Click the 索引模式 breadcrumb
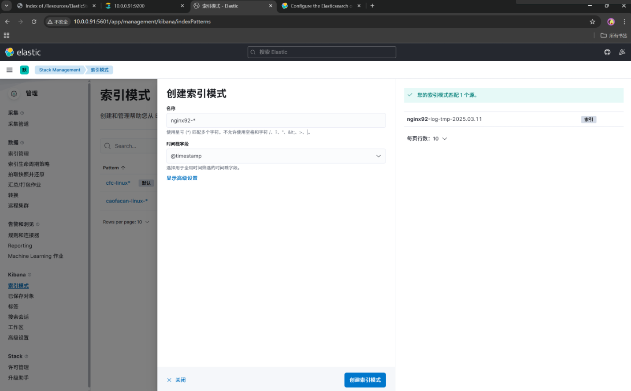The height and width of the screenshot is (391, 631). coord(100,70)
